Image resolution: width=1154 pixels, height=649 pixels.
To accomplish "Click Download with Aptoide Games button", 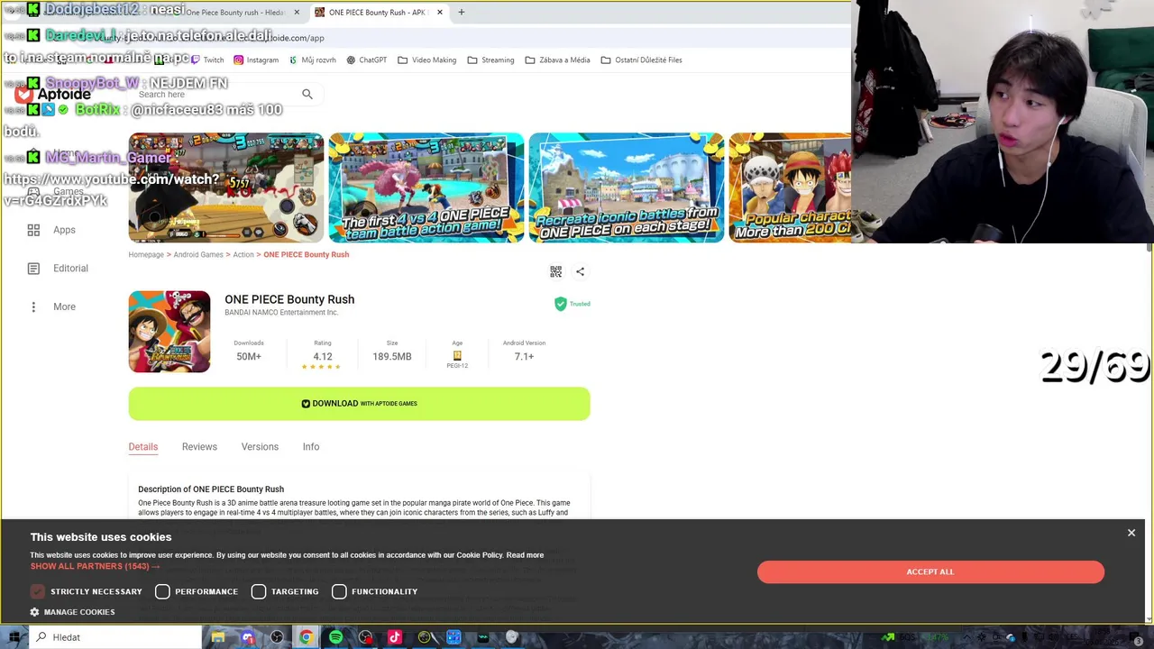I will click(359, 403).
